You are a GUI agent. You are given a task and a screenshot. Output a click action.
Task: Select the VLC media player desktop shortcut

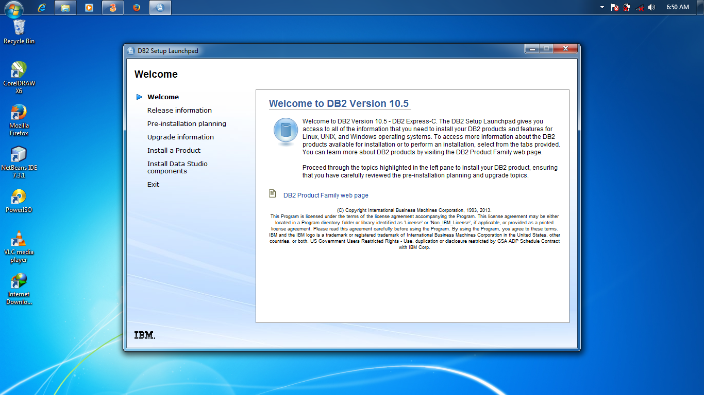[x=19, y=247]
